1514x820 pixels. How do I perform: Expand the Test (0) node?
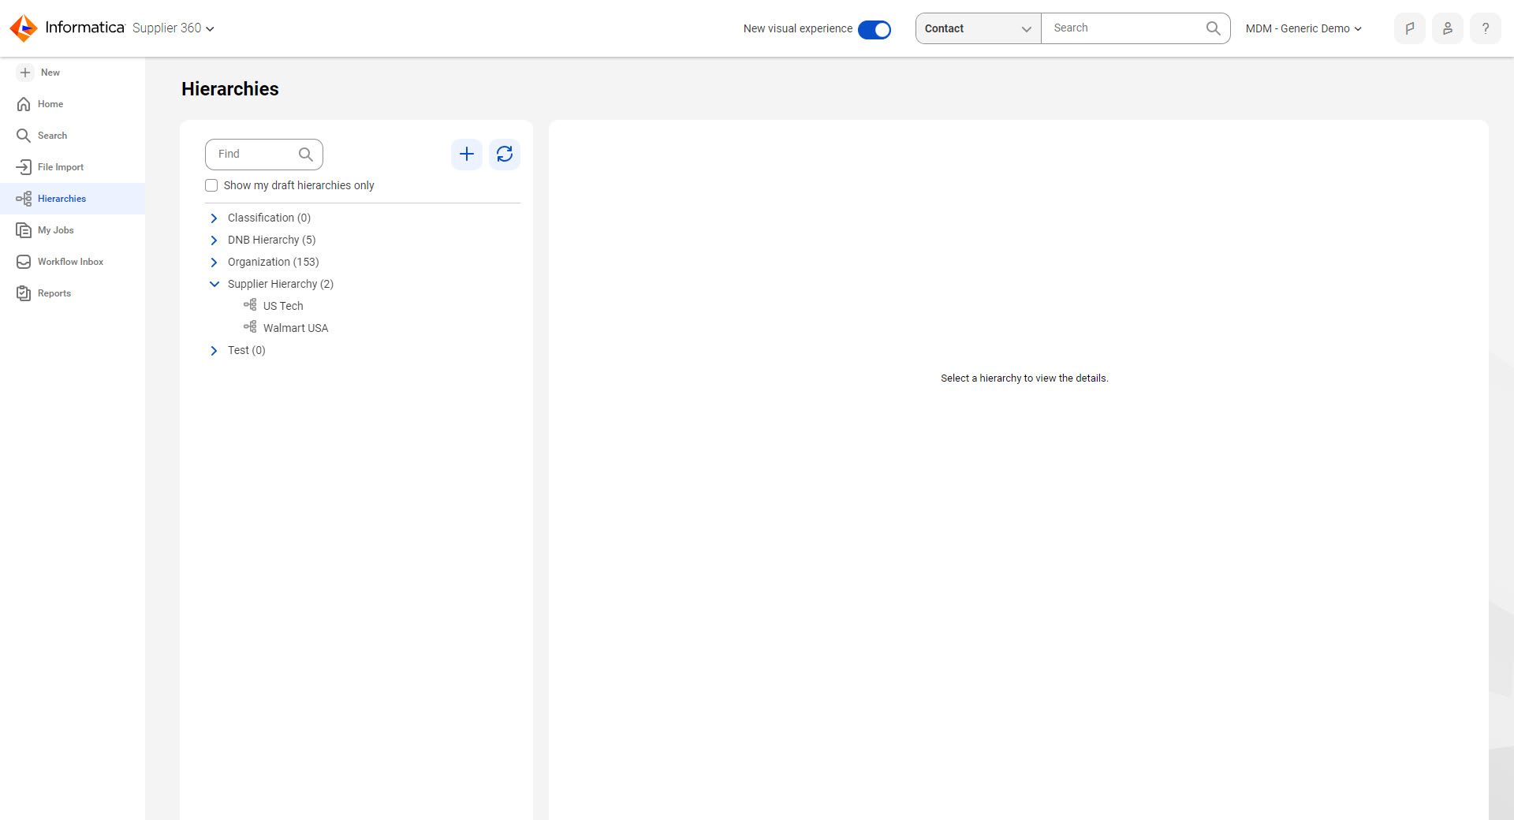pyautogui.click(x=214, y=351)
